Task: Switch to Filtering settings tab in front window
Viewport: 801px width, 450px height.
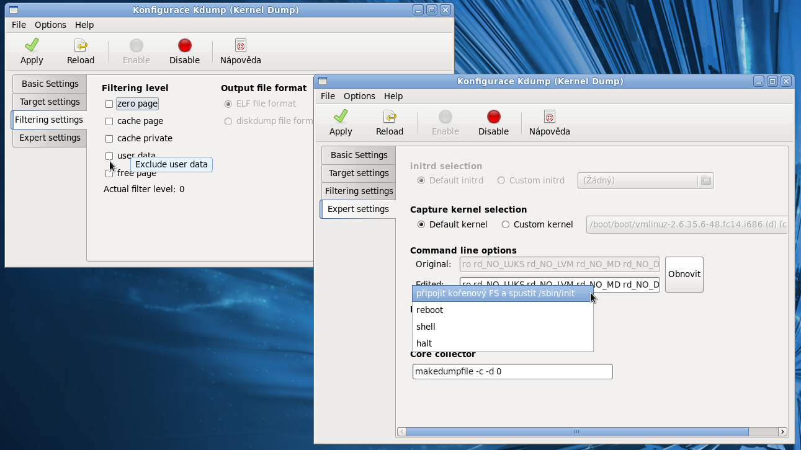Action: point(359,191)
